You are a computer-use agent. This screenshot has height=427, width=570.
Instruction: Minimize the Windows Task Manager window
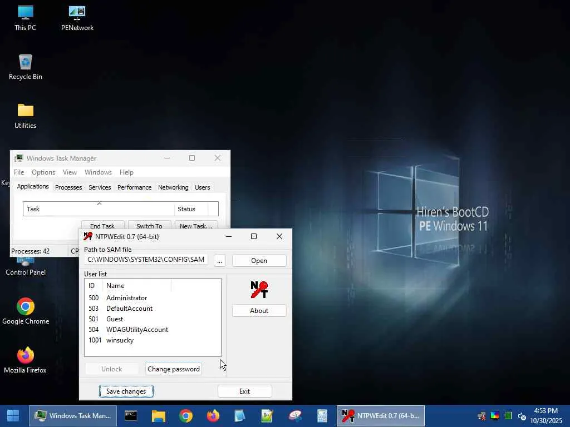click(x=167, y=158)
